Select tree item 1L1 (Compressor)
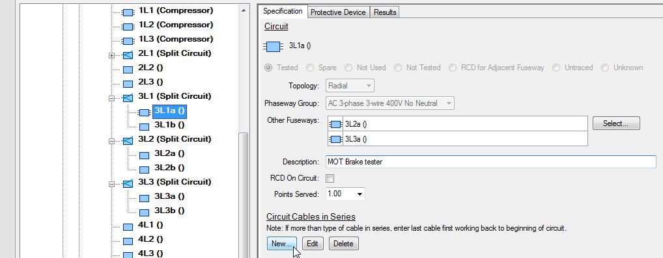The height and width of the screenshot is (258, 663). (x=176, y=10)
